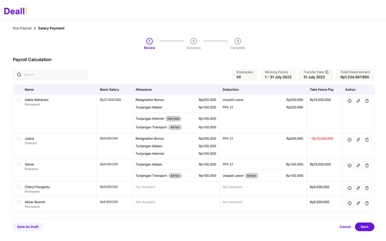
Task: Open info details for Joana
Action: (x=349, y=139)
